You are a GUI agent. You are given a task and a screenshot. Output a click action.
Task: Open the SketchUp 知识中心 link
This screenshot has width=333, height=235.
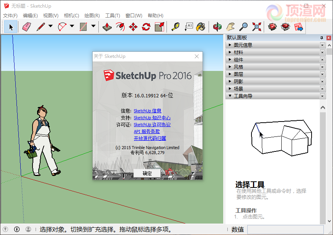click(x=152, y=118)
